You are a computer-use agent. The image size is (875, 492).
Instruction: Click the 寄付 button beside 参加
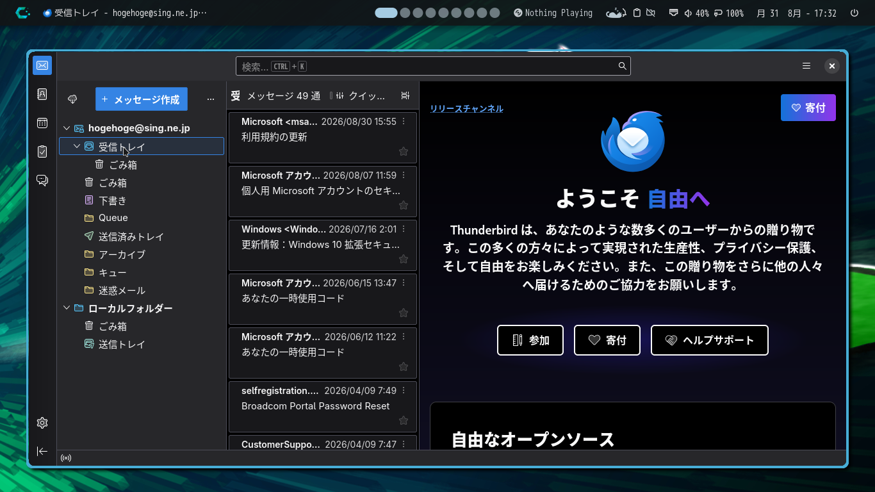click(607, 340)
